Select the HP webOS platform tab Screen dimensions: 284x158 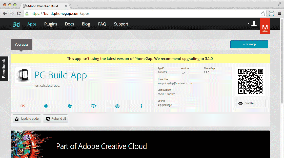[x=117, y=106]
